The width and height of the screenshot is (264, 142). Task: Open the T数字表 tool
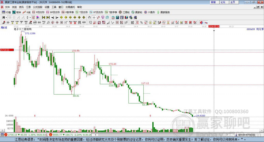[111, 12]
